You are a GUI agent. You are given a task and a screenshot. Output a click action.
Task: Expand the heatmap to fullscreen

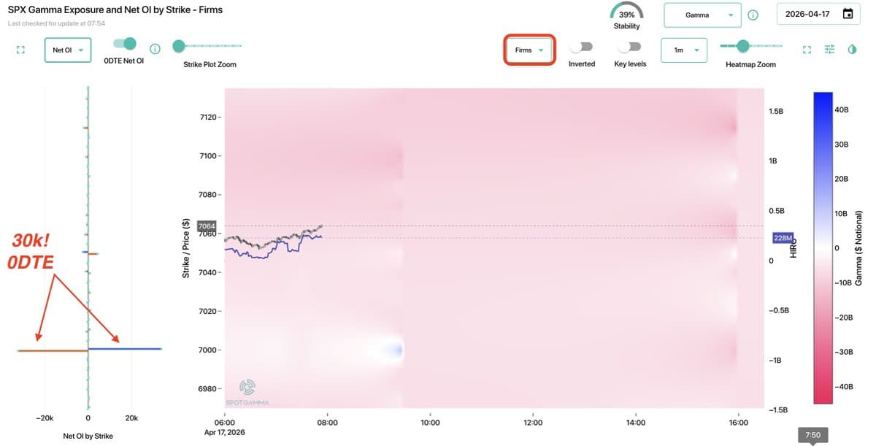click(x=806, y=49)
